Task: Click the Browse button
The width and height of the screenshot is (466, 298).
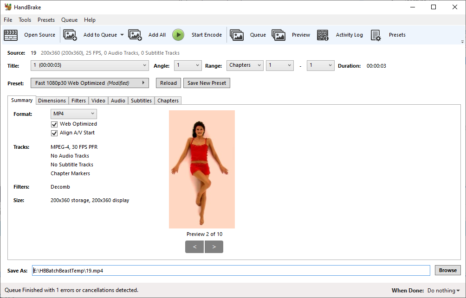Action: coord(448,270)
